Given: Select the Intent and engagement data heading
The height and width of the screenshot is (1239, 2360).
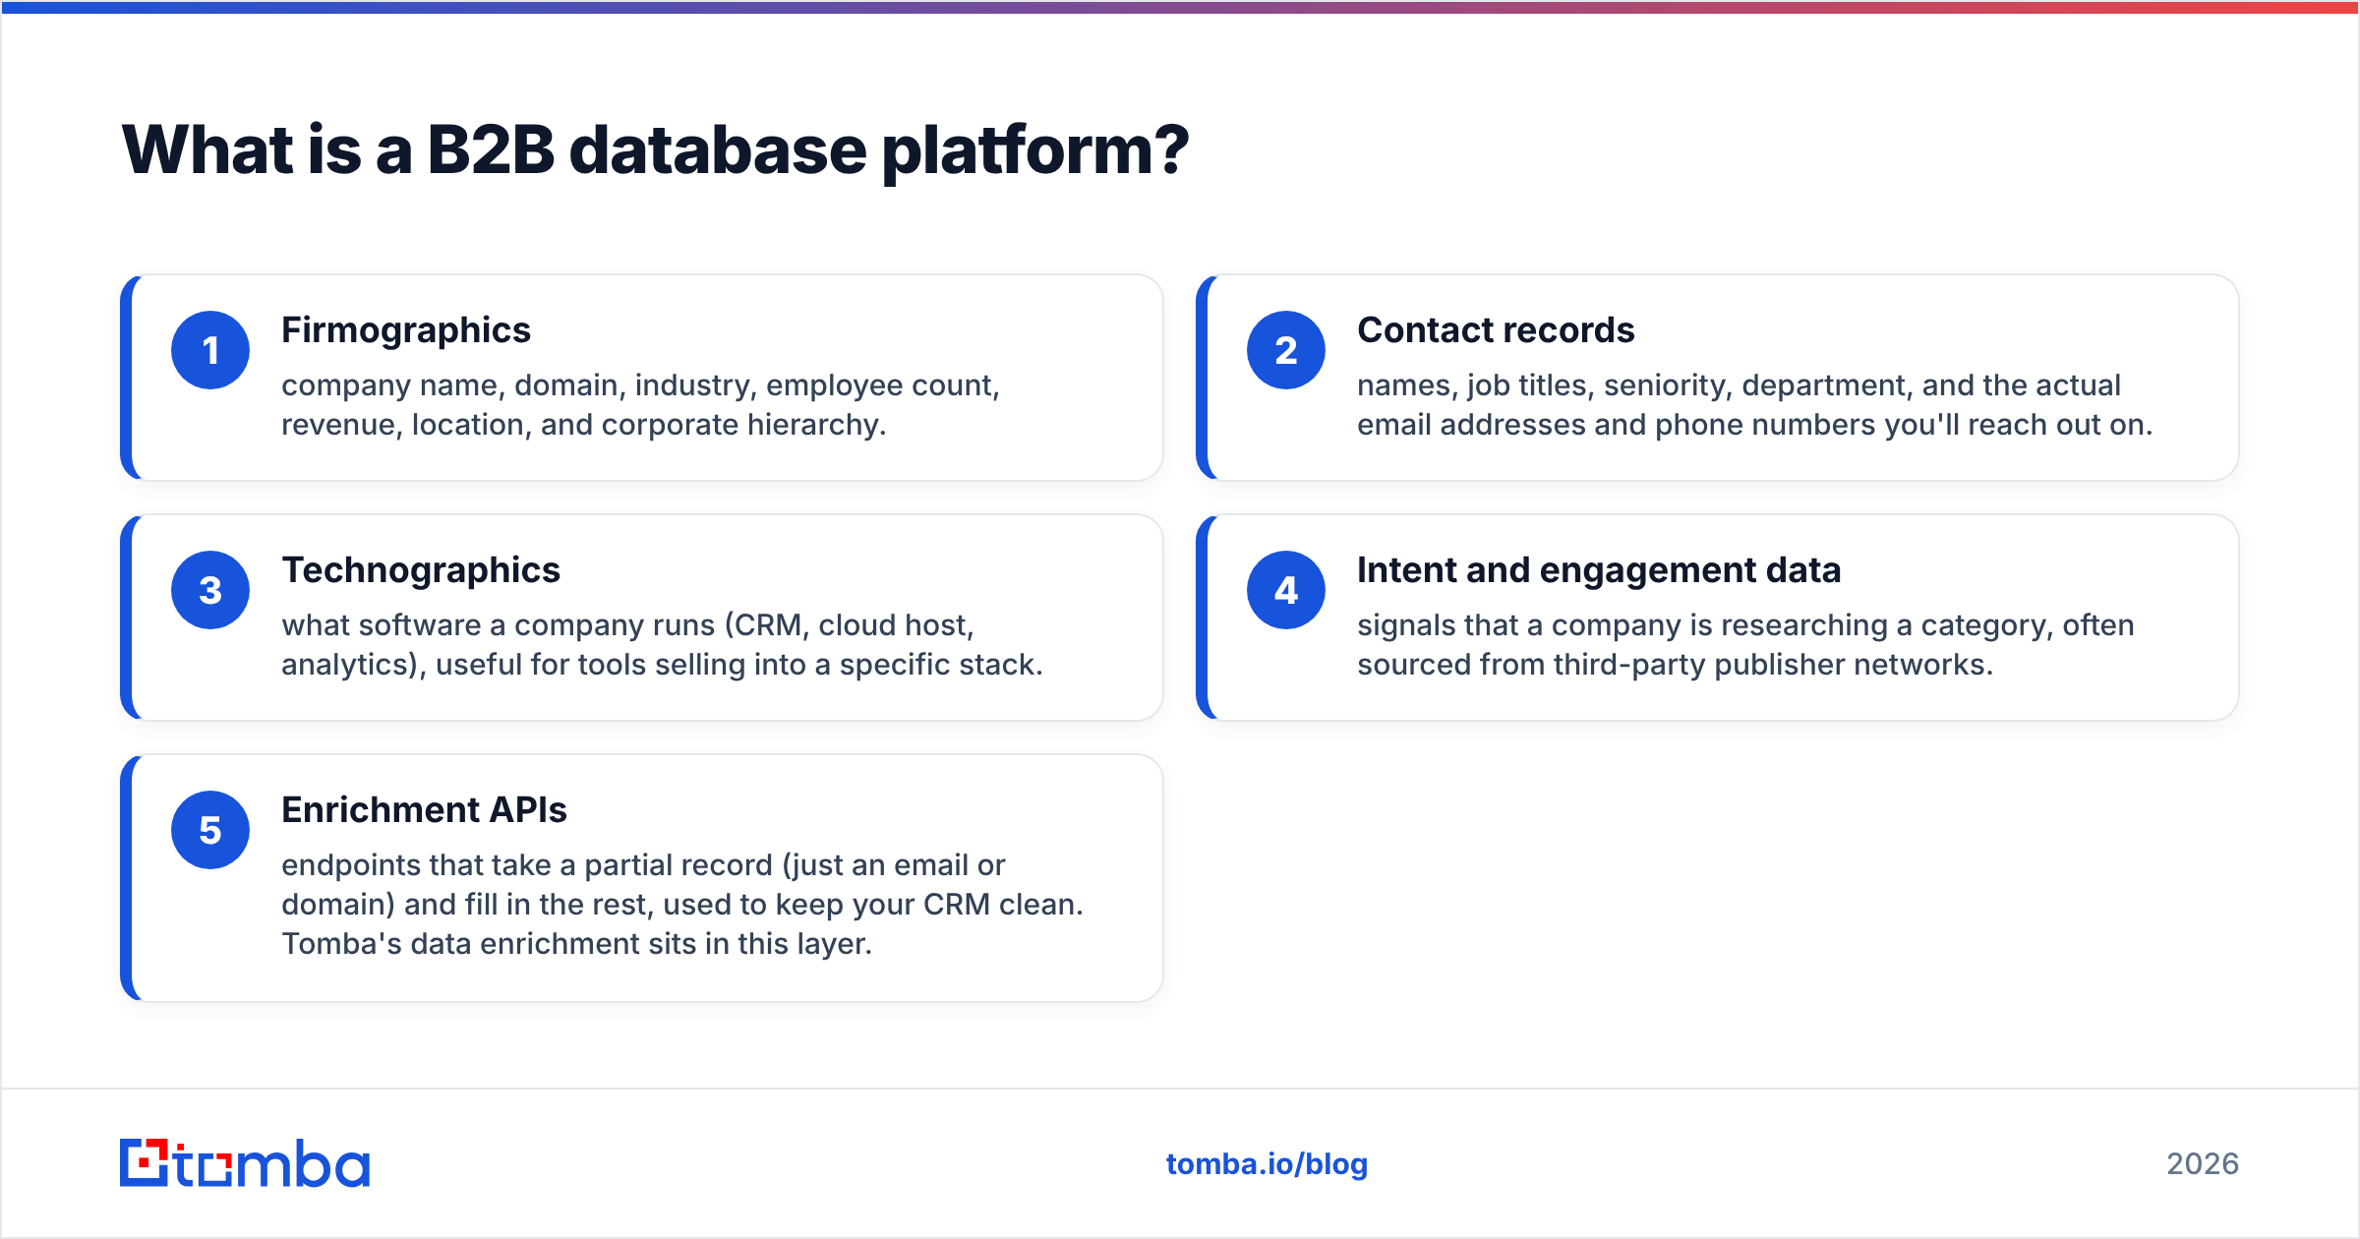Looking at the screenshot, I should pos(1599,570).
